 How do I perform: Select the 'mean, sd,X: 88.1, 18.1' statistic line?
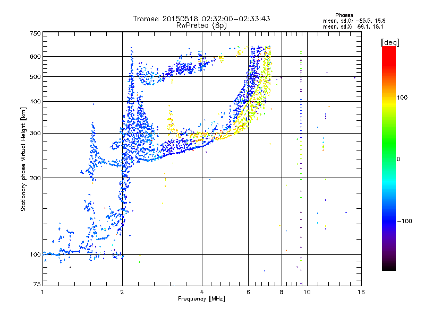click(353, 26)
